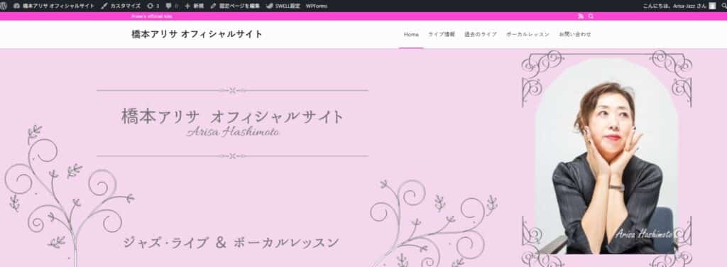
Task: Click the 橋本アリサ オフィシャルサイト header title
Action: point(197,34)
